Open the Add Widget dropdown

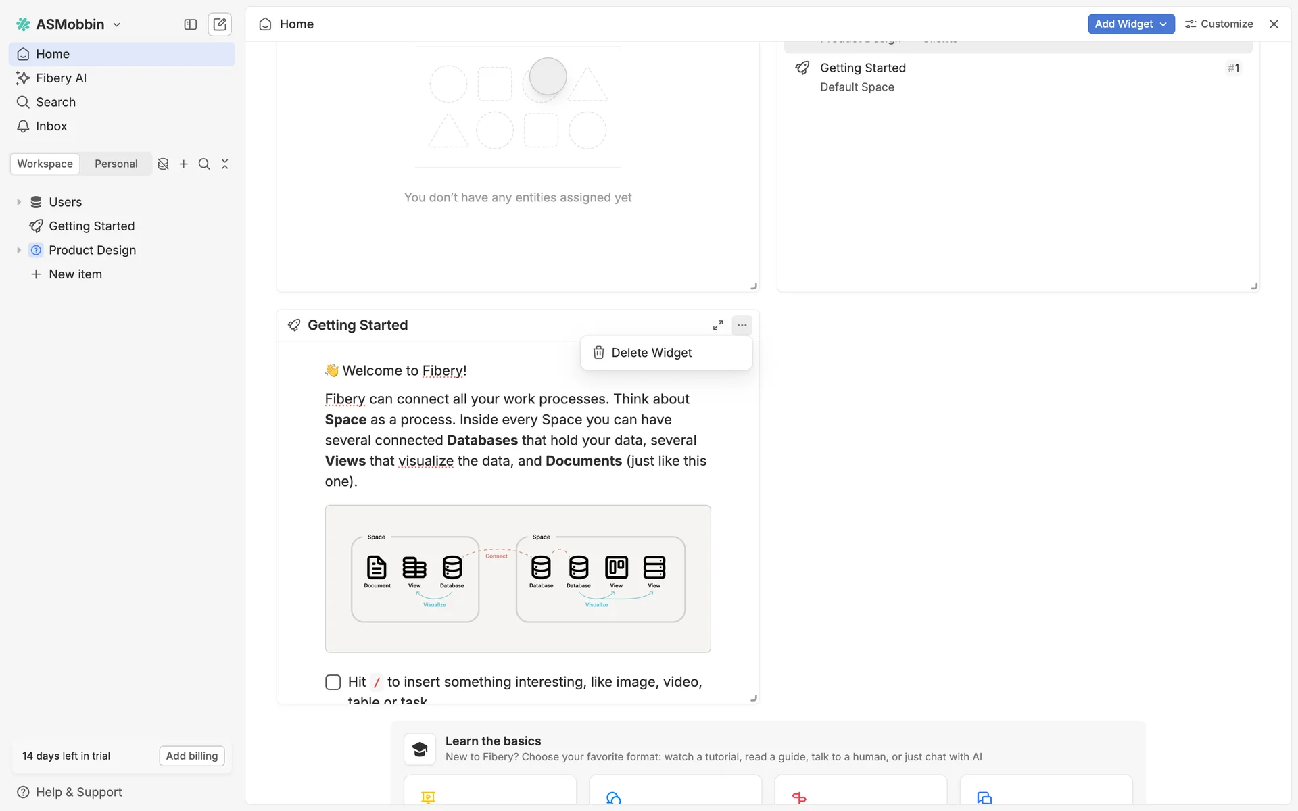pyautogui.click(x=1130, y=24)
